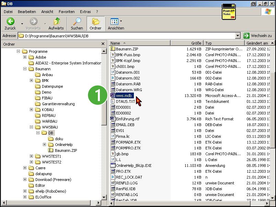The width and height of the screenshot is (276, 207).
Task: Click the REC_LOCK.DAT file icon
Action: point(113,177)
